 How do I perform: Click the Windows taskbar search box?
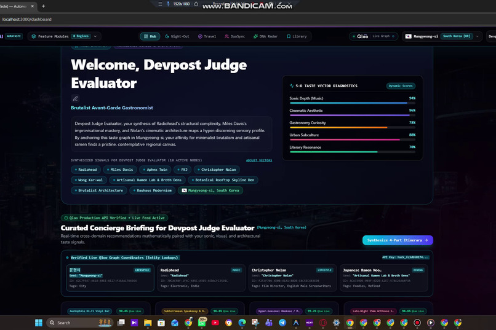click(79, 323)
